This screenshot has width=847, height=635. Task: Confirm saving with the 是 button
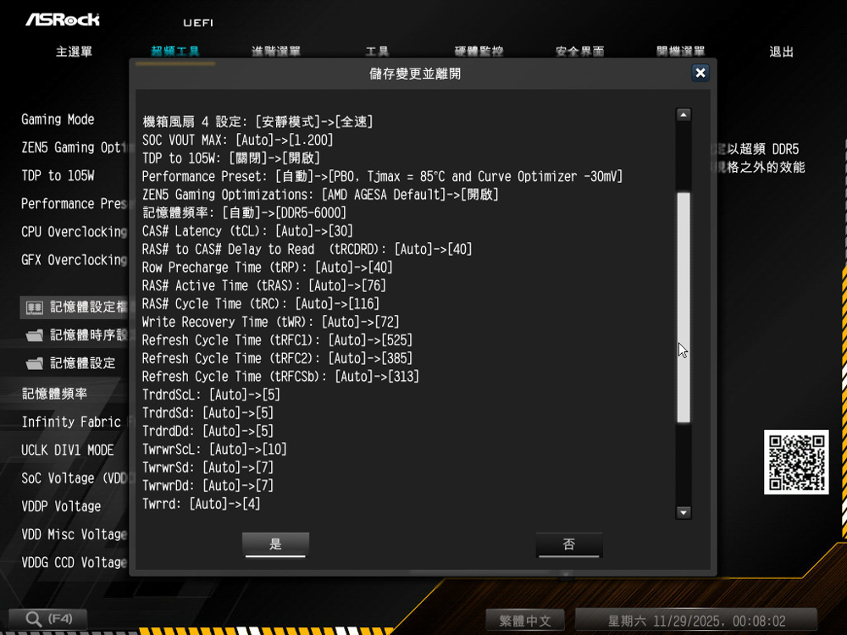pos(275,544)
